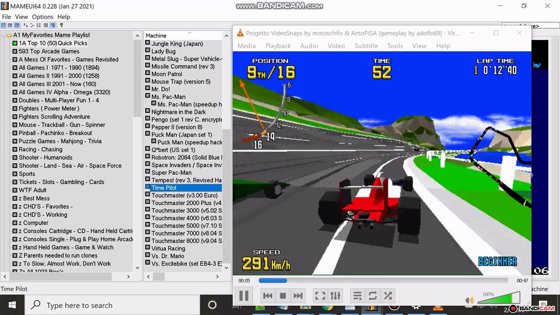Select Moon Patrol in the game list
The image size is (560, 315).
167,74
